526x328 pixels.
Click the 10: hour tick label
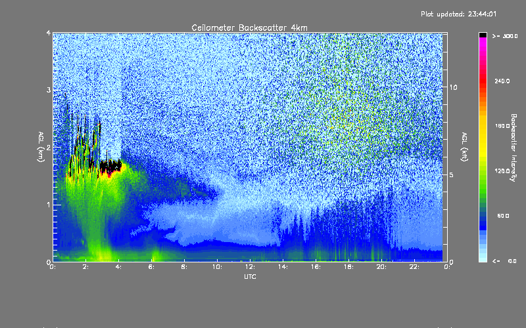tap(217, 267)
